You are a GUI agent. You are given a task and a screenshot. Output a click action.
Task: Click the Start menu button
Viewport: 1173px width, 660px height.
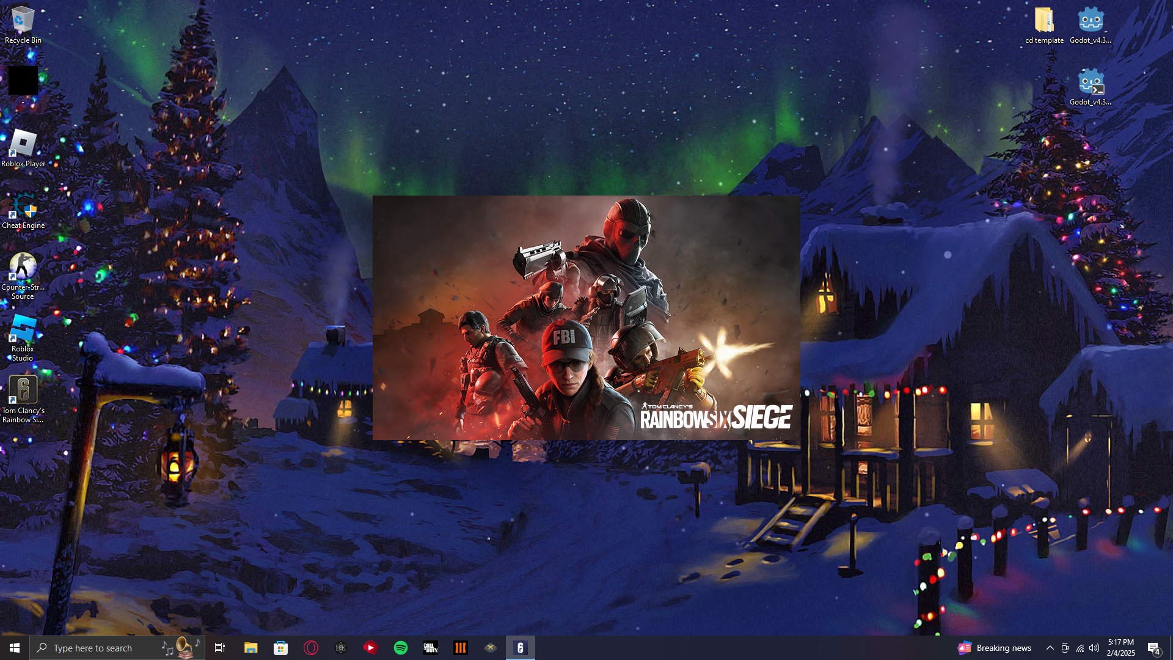click(x=15, y=648)
